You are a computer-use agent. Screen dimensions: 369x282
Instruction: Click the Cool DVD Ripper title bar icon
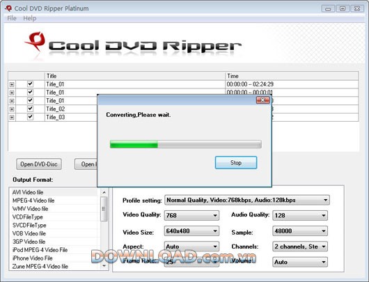(x=8, y=8)
